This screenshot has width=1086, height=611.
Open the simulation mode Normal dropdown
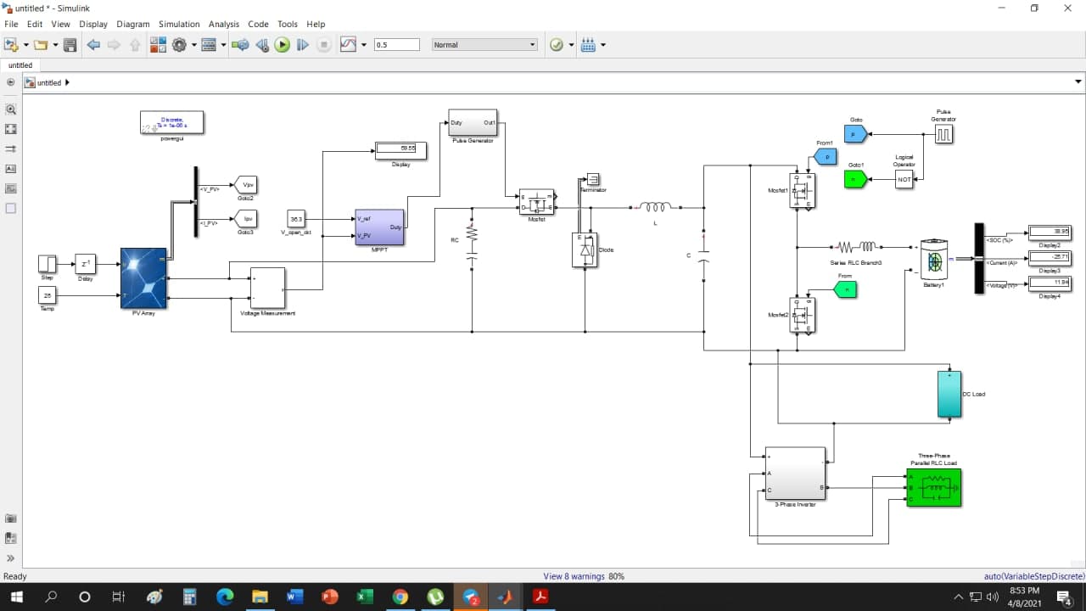(484, 44)
